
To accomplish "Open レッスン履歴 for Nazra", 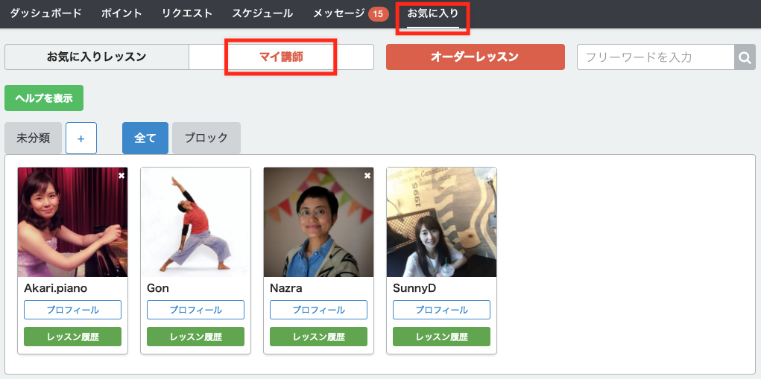I will (x=318, y=337).
